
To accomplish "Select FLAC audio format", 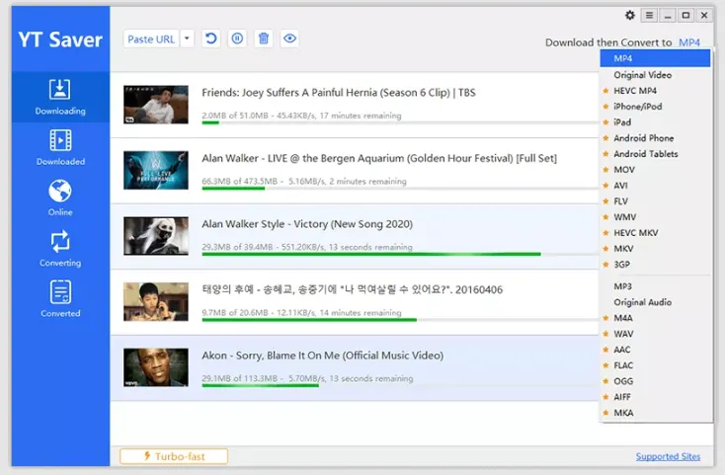I will [x=655, y=365].
